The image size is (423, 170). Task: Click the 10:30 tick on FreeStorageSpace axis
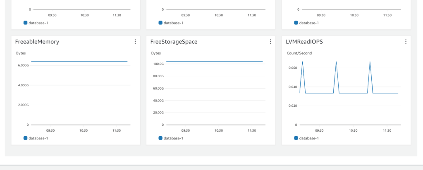tap(219, 130)
